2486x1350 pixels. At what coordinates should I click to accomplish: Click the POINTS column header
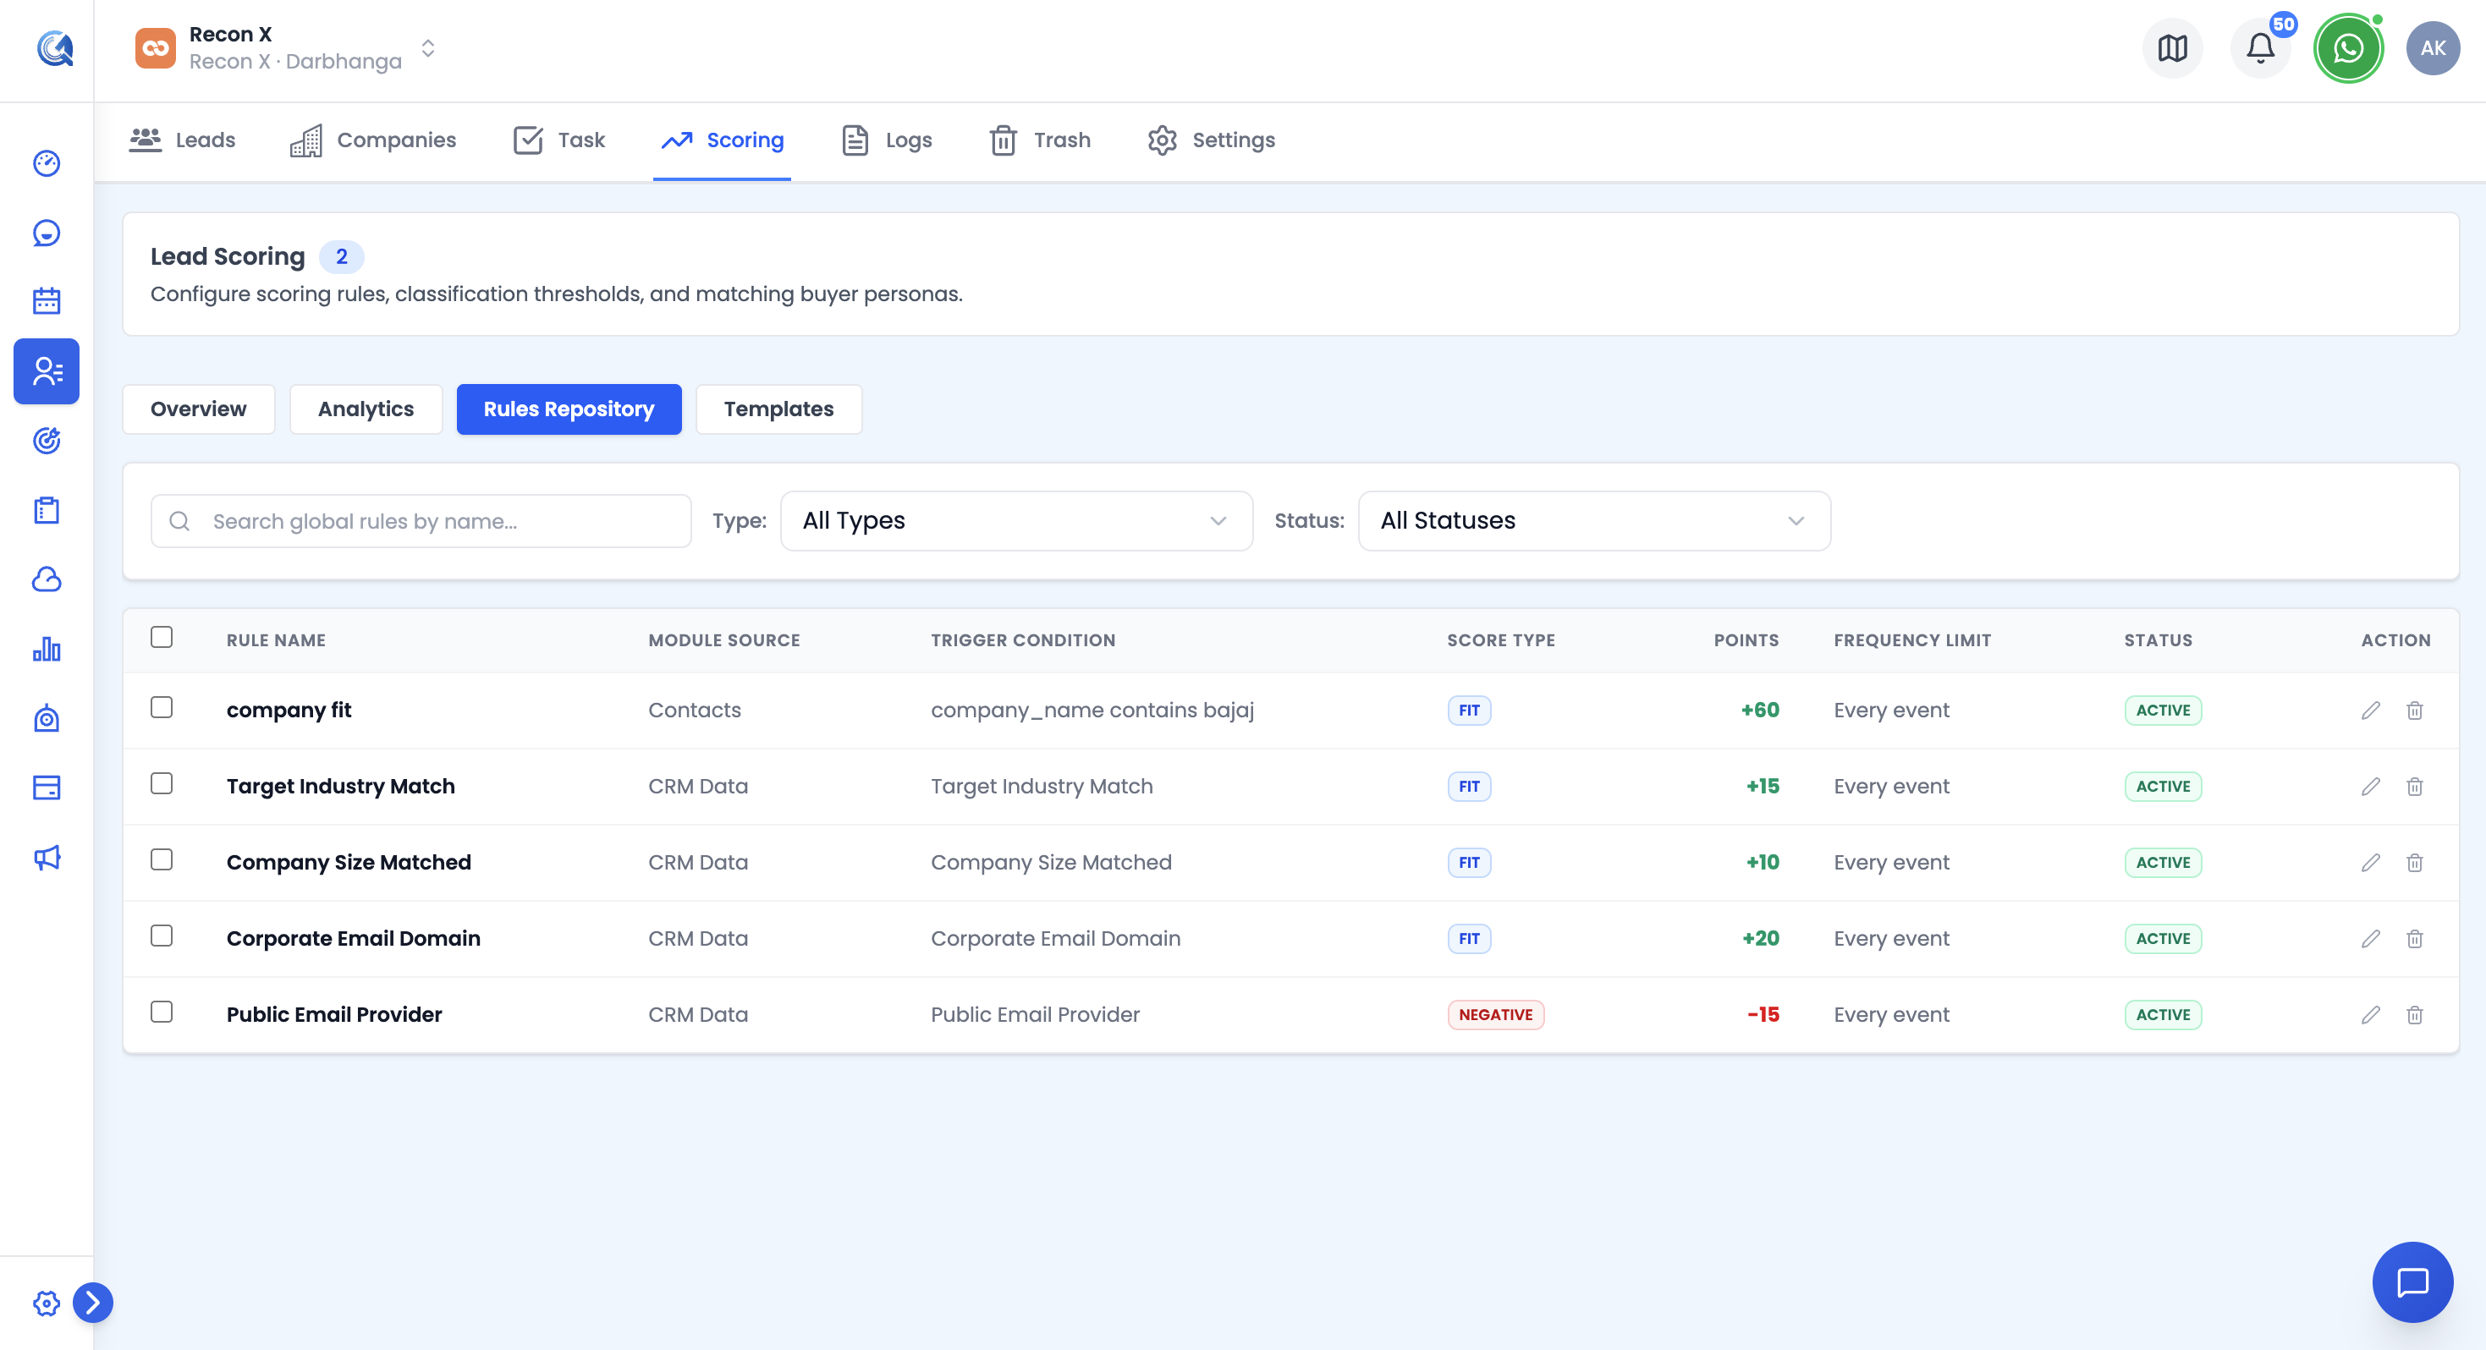point(1746,639)
